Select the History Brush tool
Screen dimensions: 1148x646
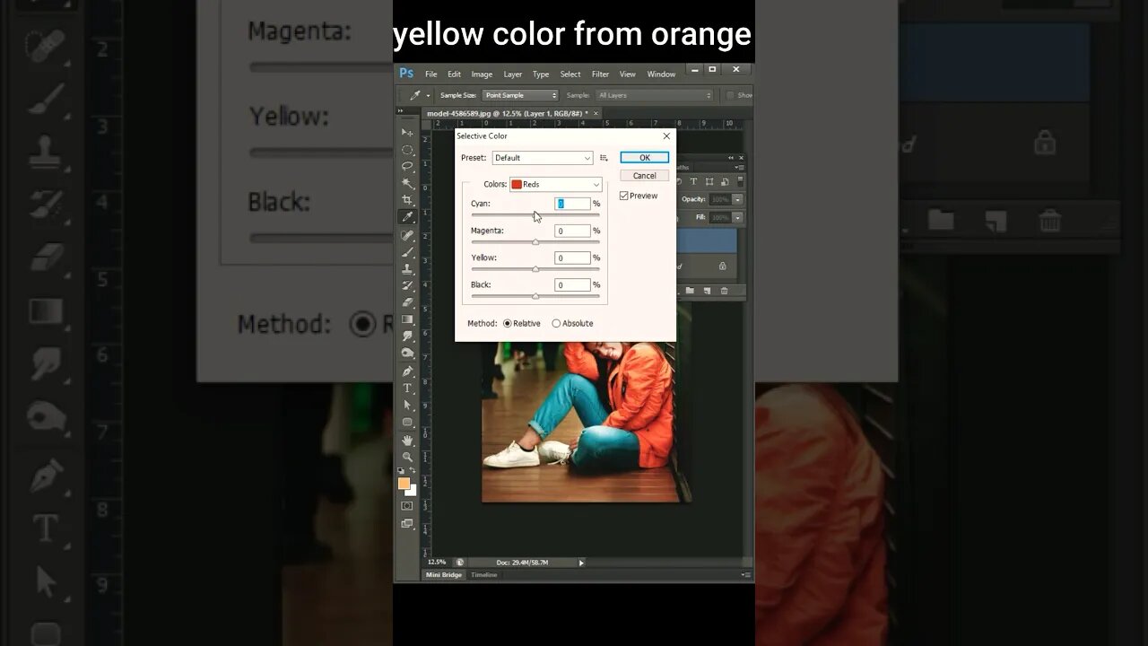(407, 285)
